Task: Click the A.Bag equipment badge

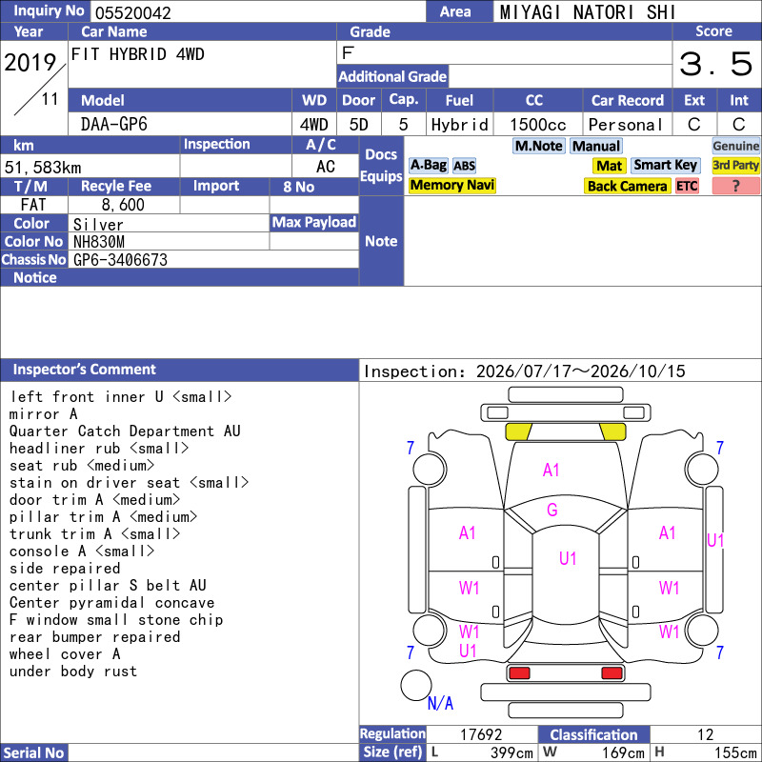Action: tap(428, 165)
